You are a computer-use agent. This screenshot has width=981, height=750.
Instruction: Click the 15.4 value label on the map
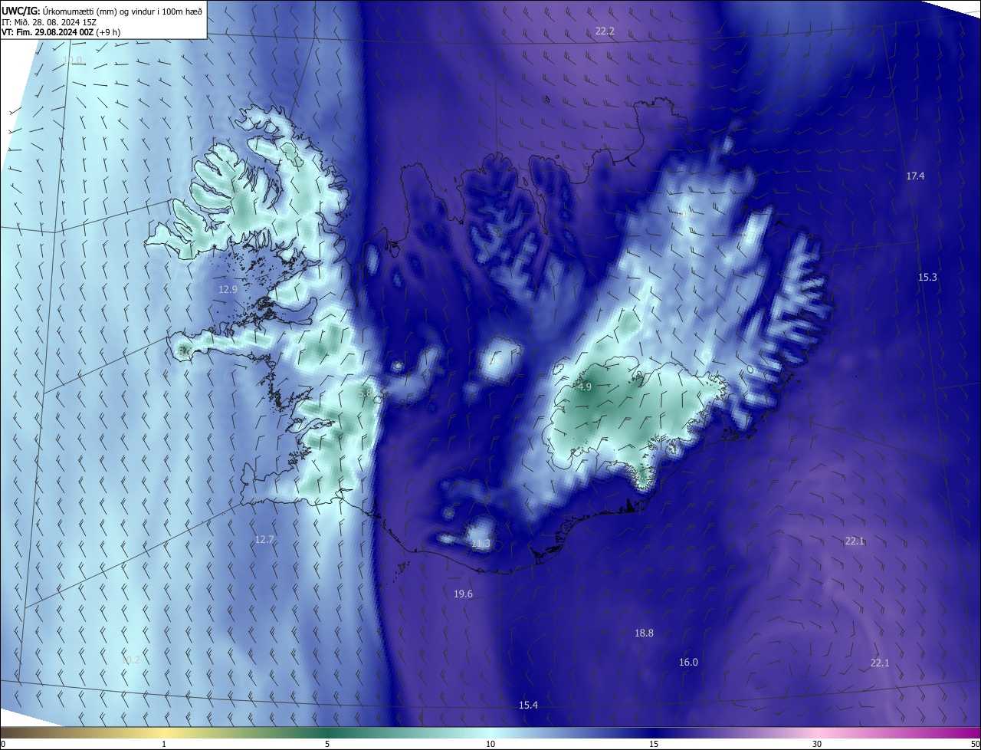(528, 706)
